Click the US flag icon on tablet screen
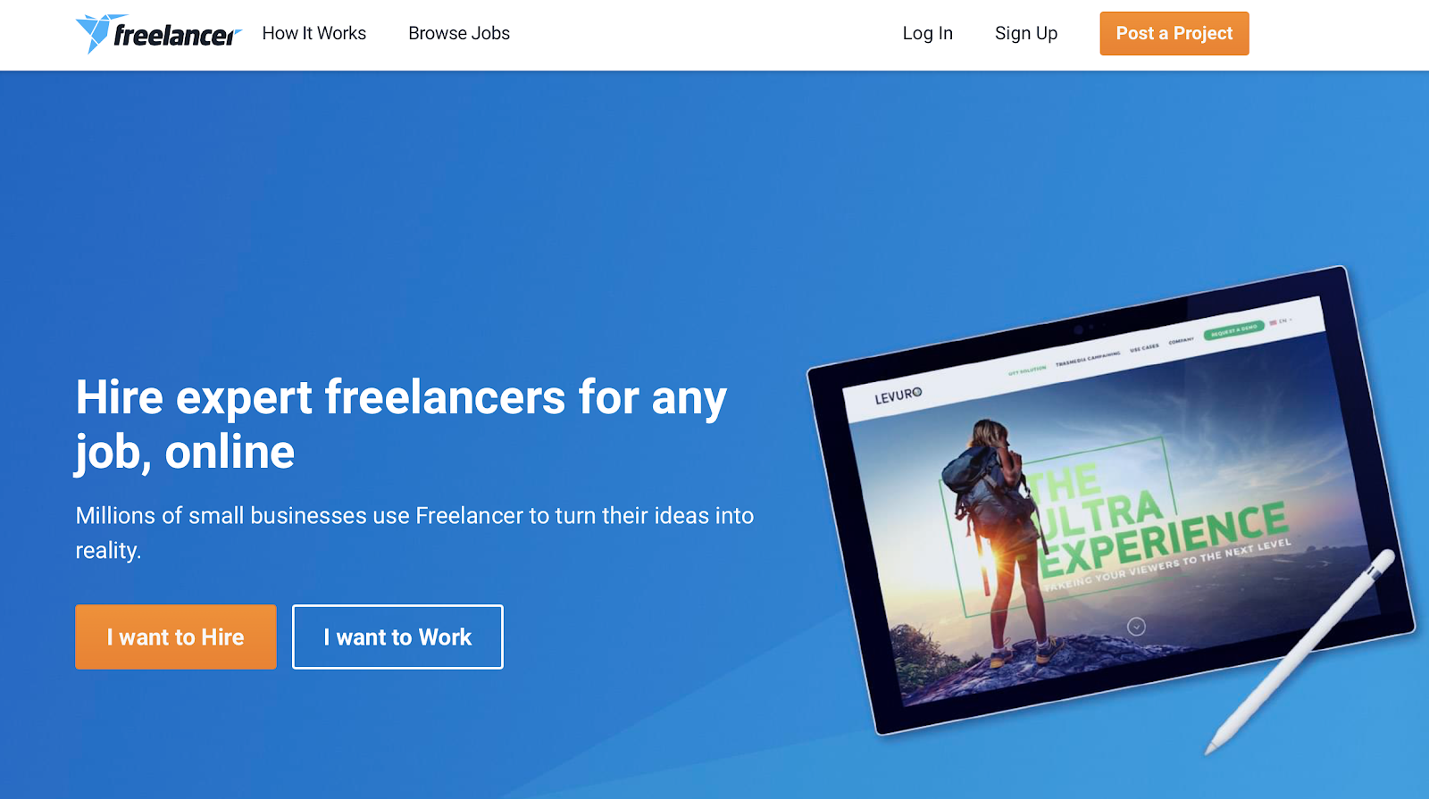Viewport: 1429px width, 799px height. (1273, 322)
